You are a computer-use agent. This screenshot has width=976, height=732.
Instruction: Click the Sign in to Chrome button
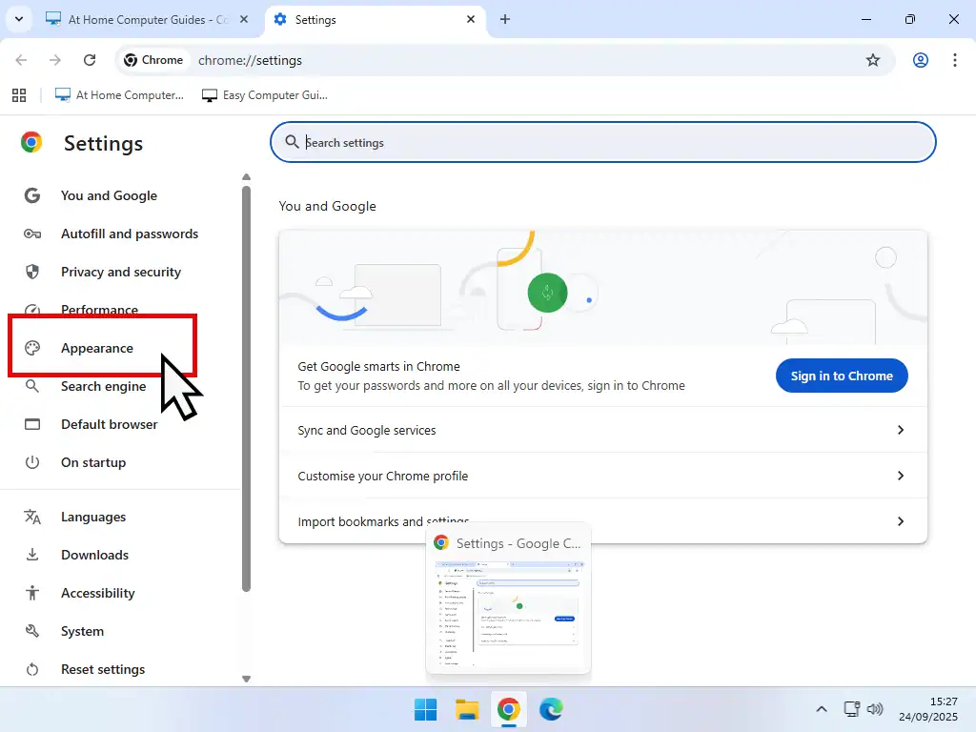[x=842, y=376]
